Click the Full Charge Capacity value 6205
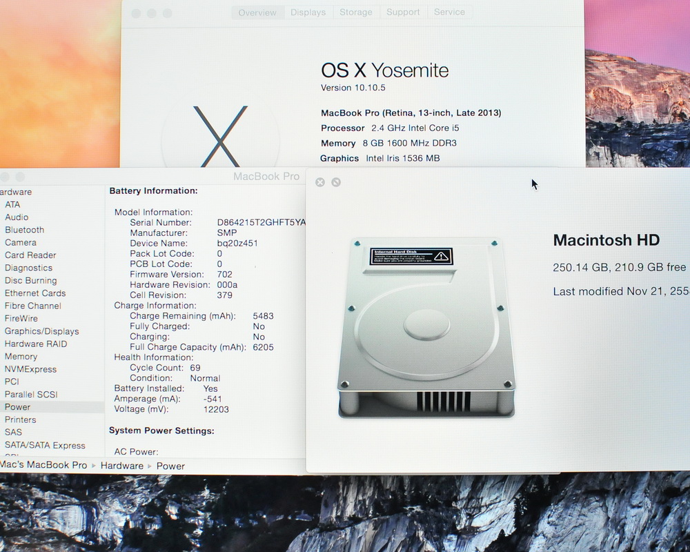The width and height of the screenshot is (690, 552). coord(263,347)
